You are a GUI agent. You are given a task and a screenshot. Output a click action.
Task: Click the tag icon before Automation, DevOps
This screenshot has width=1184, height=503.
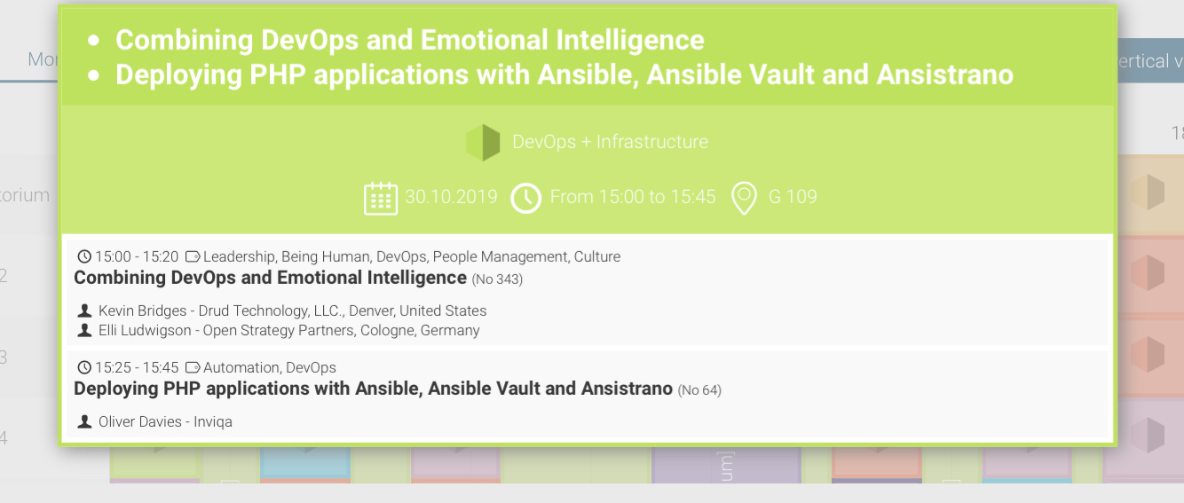193,367
